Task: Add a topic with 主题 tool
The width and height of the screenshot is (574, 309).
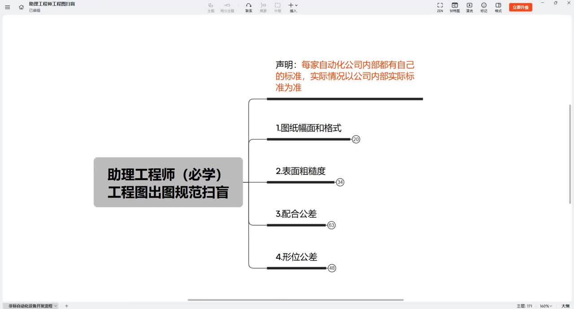Action: (x=211, y=7)
